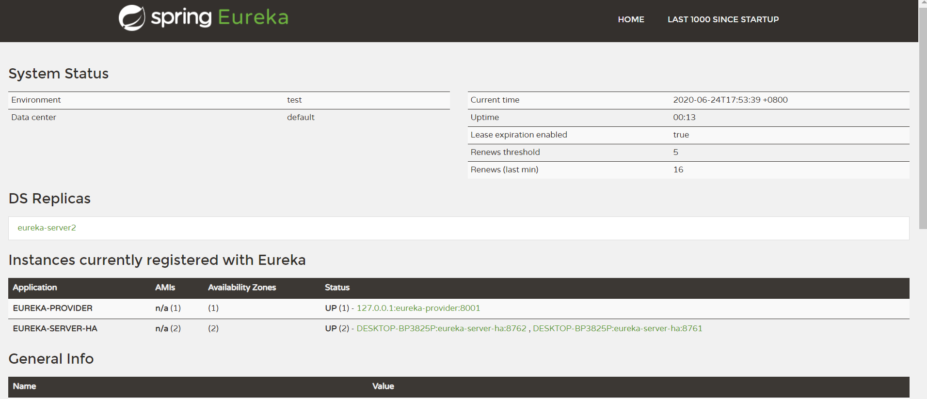Click the Application column header
927x399 pixels.
35,287
